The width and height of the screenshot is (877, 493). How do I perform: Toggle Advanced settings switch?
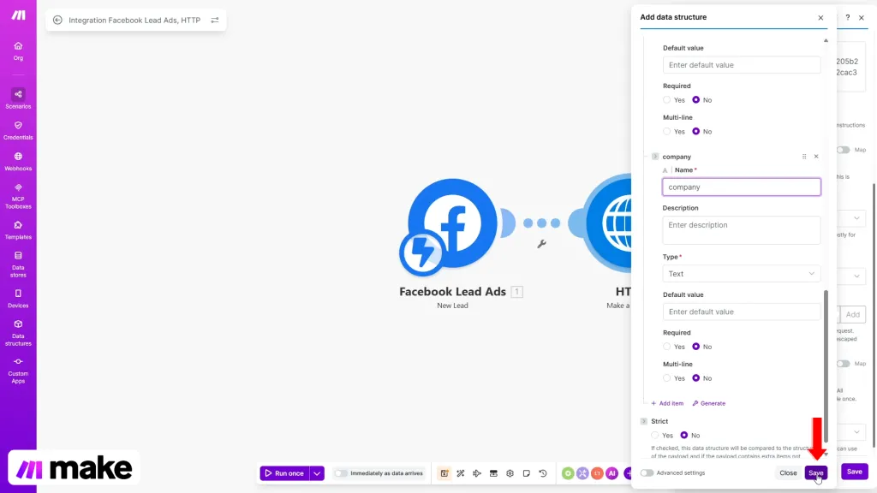pyautogui.click(x=647, y=472)
